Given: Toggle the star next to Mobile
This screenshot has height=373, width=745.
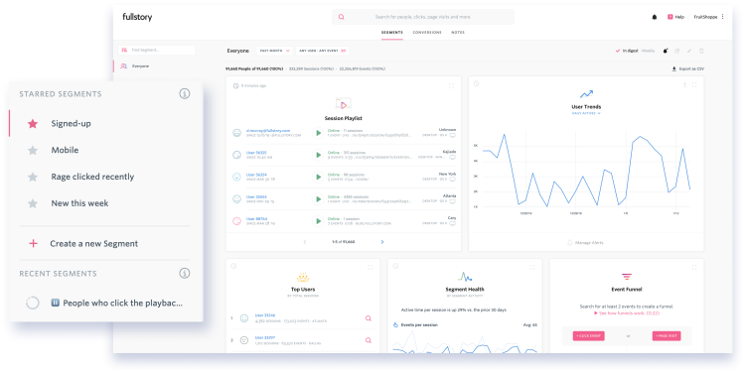Looking at the screenshot, I should coord(33,151).
